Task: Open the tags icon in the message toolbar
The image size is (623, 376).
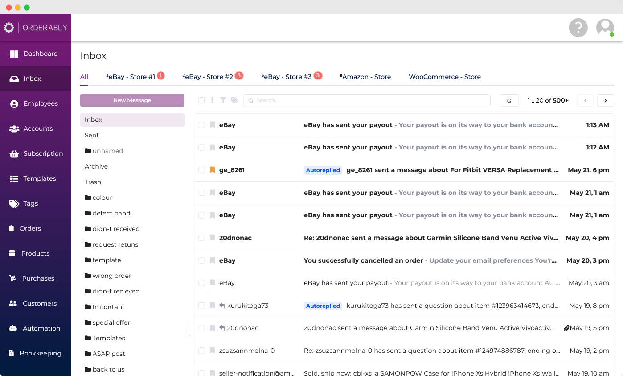Action: click(234, 100)
